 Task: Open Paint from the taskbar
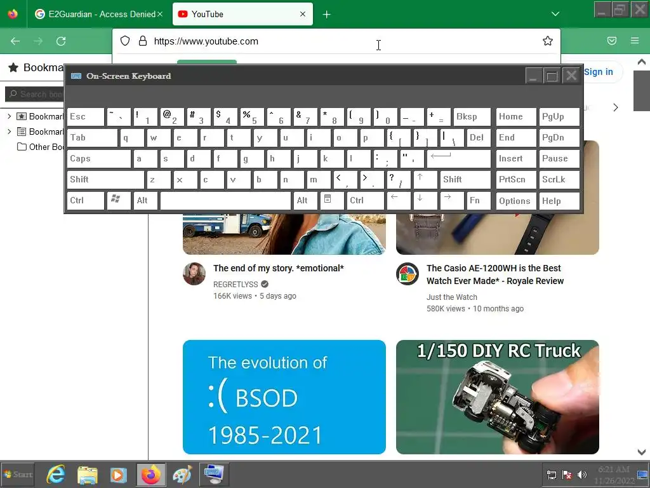182,474
